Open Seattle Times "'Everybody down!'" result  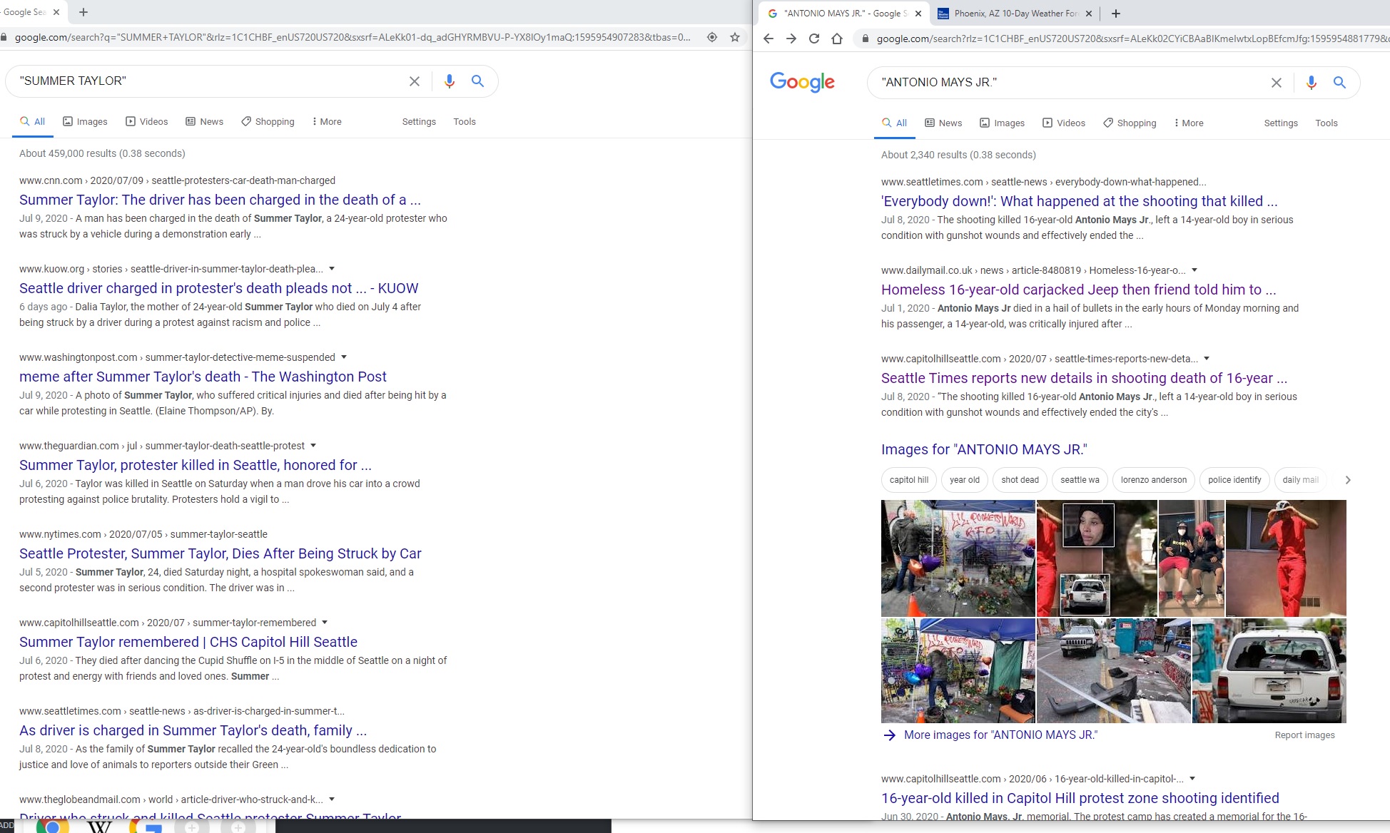[x=1079, y=201]
